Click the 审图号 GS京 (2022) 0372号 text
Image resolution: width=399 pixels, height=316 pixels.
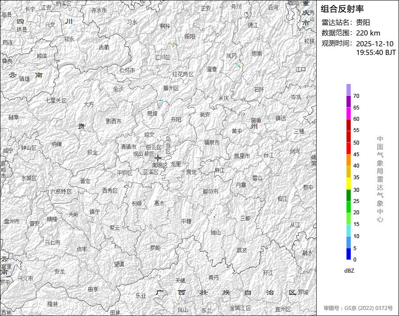[x=358, y=308]
